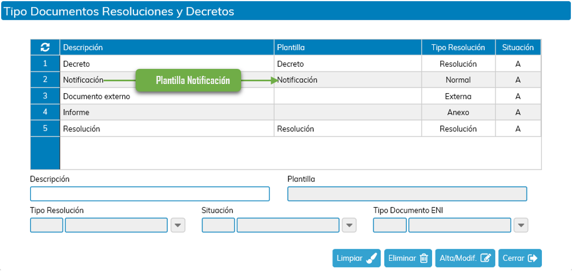Click the Plantilla input field

pyautogui.click(x=407, y=194)
